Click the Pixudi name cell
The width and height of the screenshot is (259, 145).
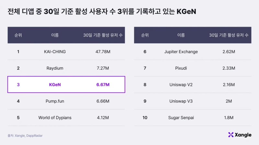point(181,68)
